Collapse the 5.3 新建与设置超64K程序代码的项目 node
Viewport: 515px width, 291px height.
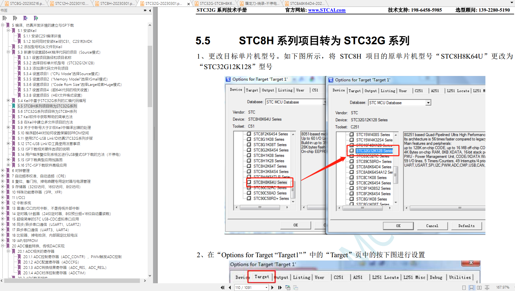tap(8, 52)
